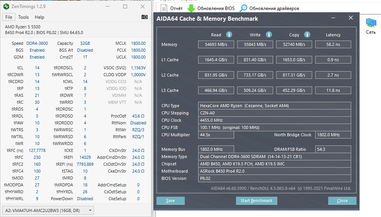Click the Copy column info icon

307,34
